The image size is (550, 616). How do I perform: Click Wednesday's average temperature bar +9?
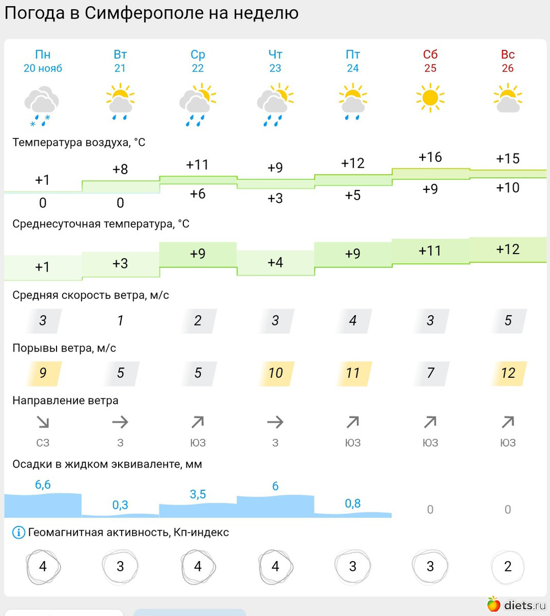[198, 254]
